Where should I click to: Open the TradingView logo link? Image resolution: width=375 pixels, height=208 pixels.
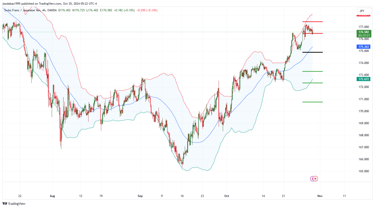pyautogui.click(x=14, y=204)
